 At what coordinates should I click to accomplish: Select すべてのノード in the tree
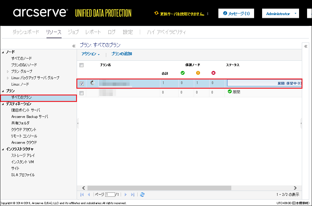22,58
